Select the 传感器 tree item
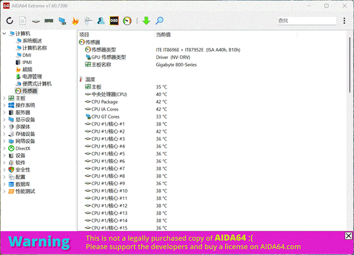 (29, 91)
